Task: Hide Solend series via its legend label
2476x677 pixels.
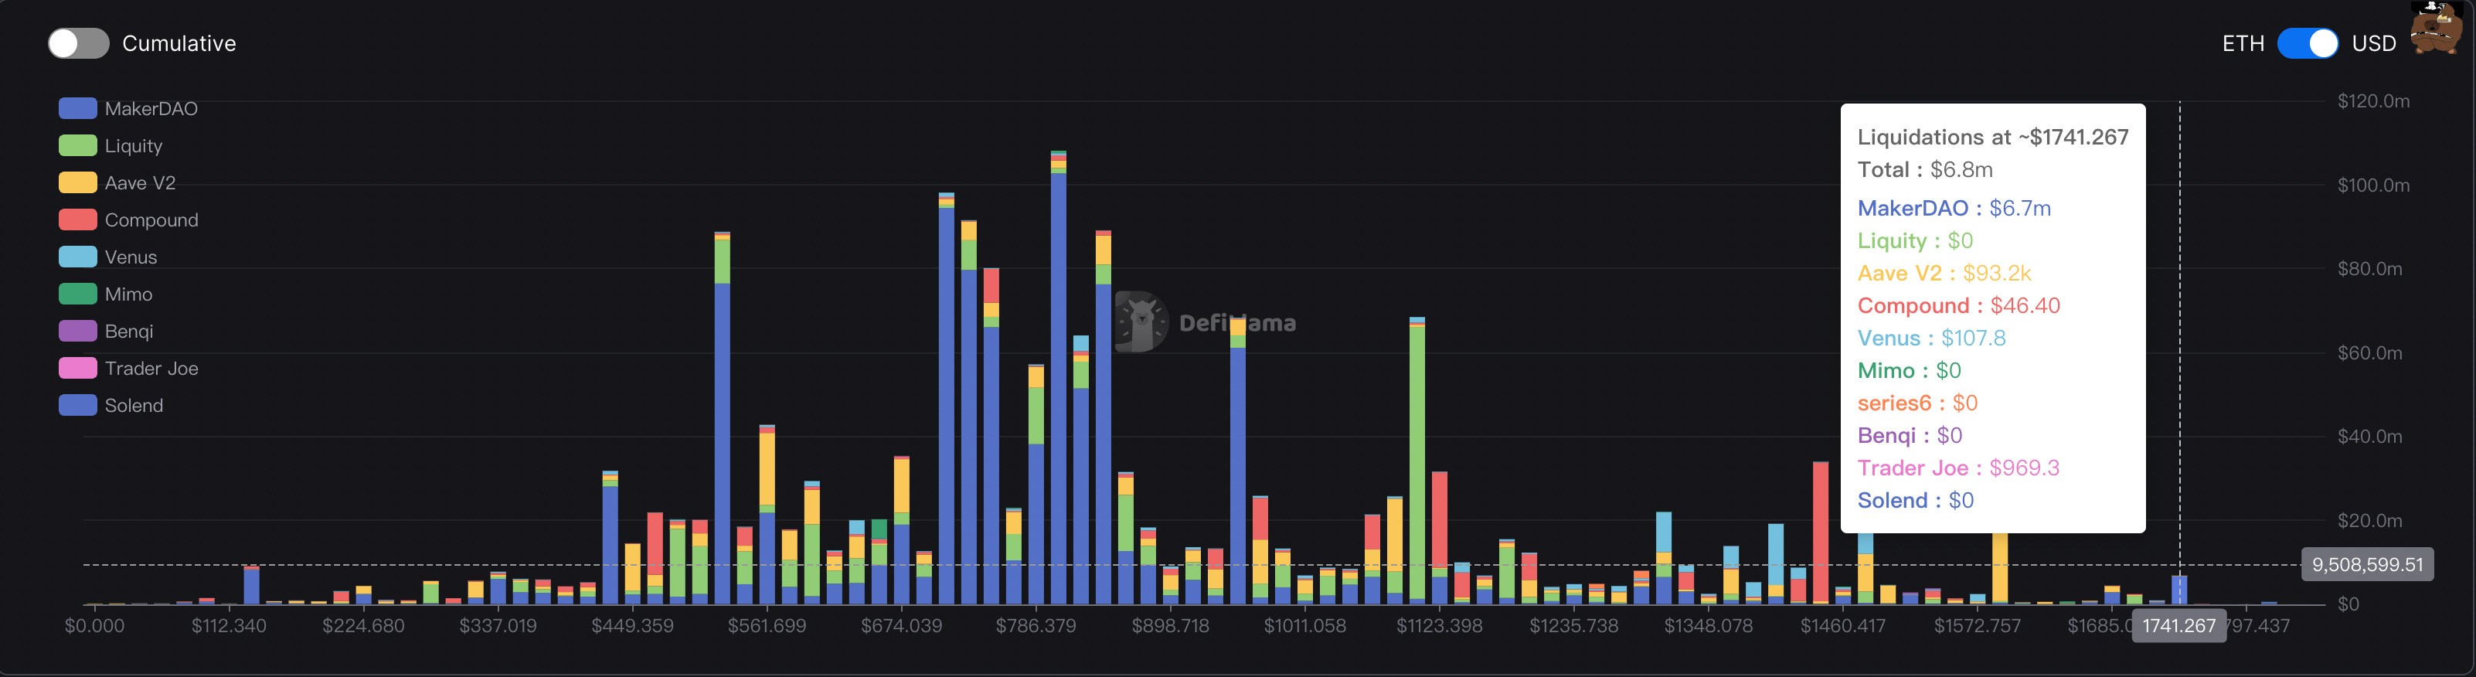Action: coord(134,405)
